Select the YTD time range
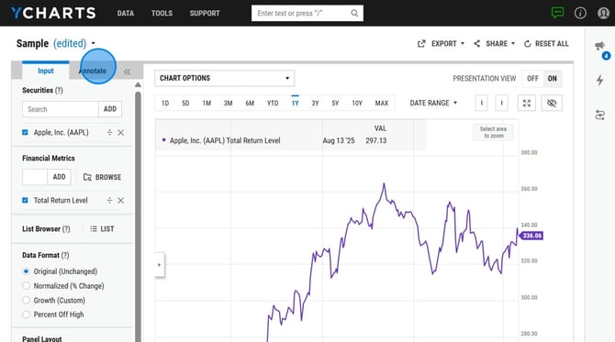615x342 pixels. 273,103
